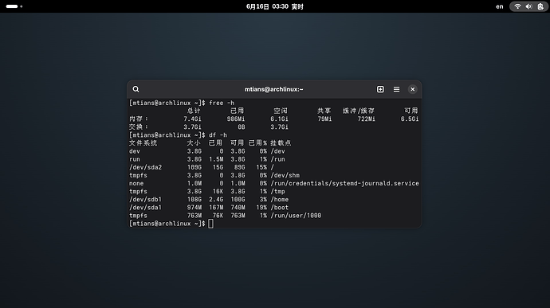
Task: Open the terminal hamburger menu
Action: pos(396,89)
